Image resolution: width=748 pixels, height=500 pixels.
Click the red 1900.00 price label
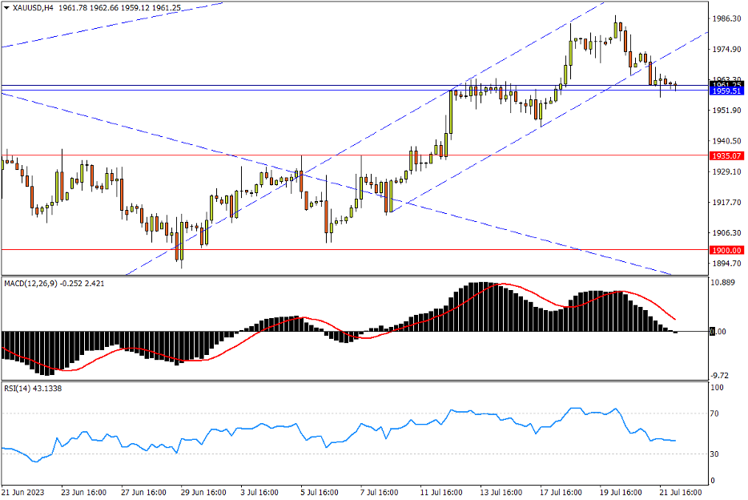727,249
